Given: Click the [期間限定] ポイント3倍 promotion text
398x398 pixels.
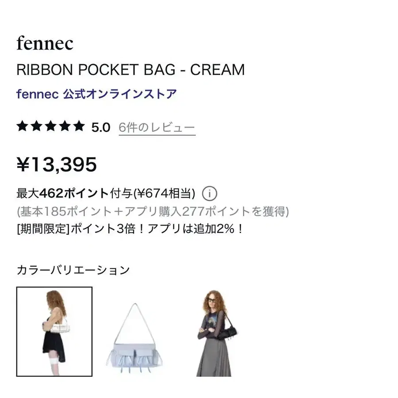Looking at the screenshot, I should (x=130, y=229).
